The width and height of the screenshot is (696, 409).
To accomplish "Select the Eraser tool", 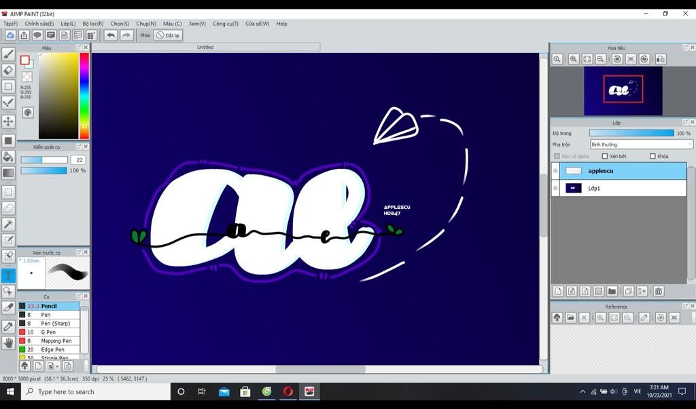I will click(x=8, y=70).
